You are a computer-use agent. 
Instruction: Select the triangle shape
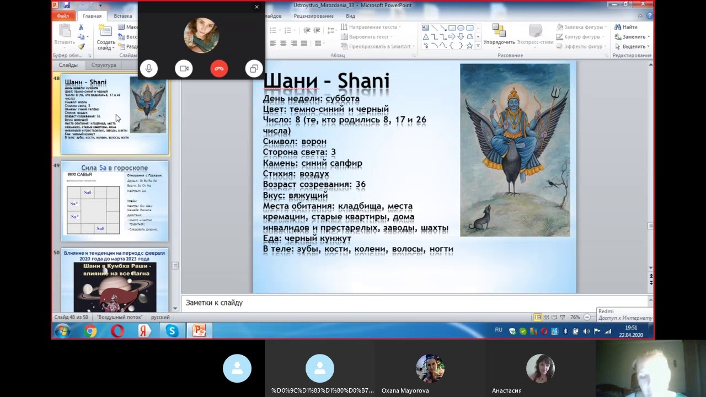[x=425, y=37]
